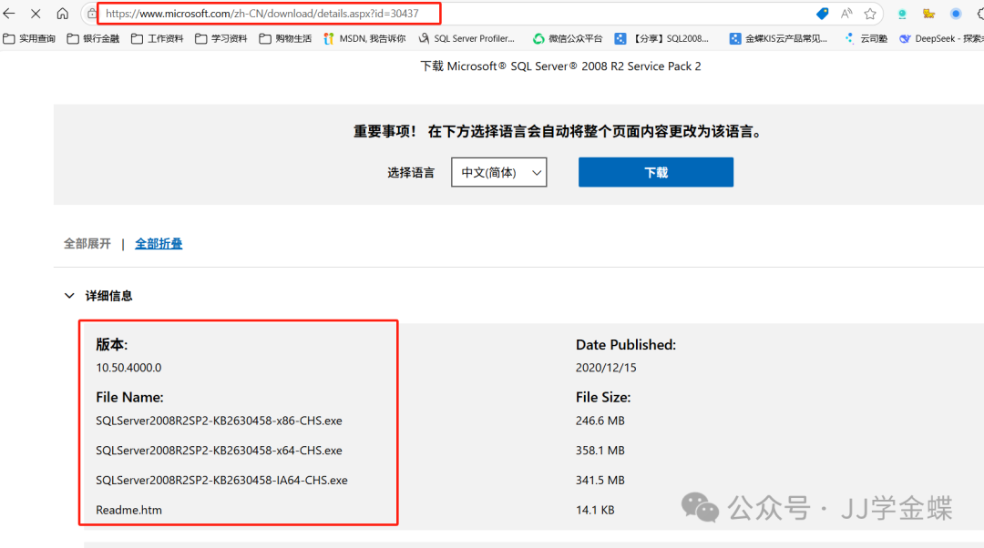Image resolution: width=984 pixels, height=548 pixels.
Task: Activate the Read Aloud icon
Action: pyautogui.click(x=846, y=14)
